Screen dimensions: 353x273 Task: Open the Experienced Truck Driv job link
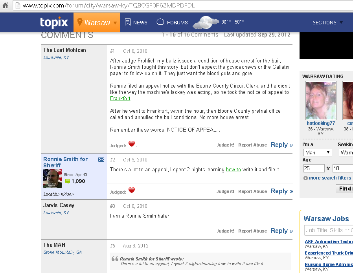(x=329, y=253)
